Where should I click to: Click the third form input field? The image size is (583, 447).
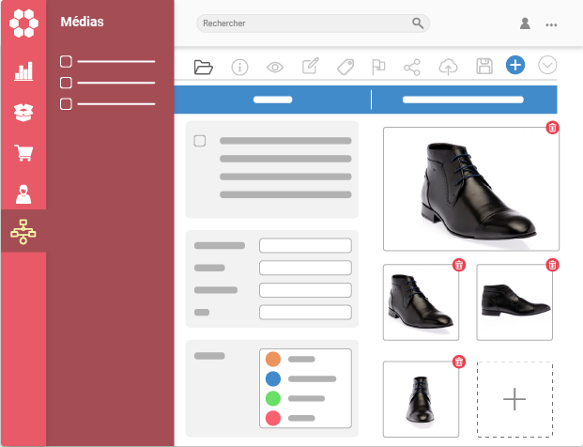pos(305,290)
